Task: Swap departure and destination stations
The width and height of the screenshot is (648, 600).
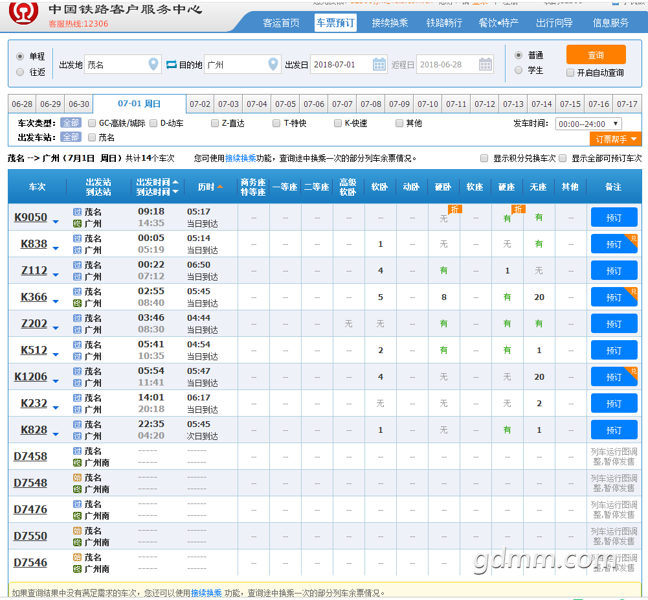Action: coord(171,65)
